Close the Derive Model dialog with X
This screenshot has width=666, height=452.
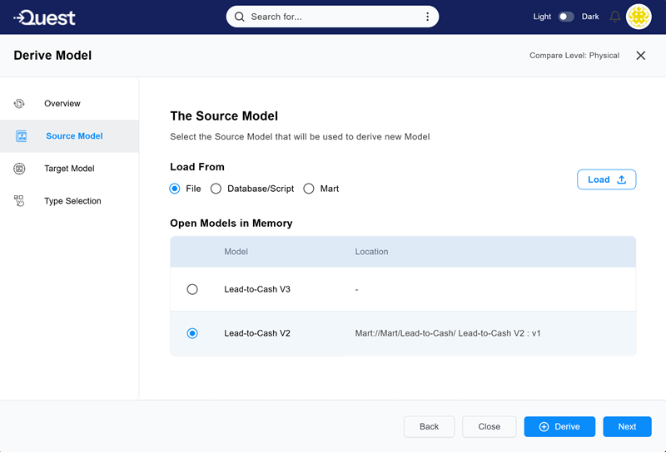point(640,56)
